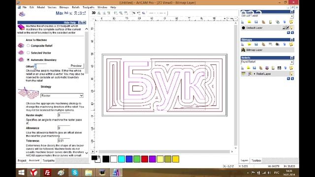This screenshot has height=177, width=315.
Task: Move Relief Layer down arrow icon
Action: pos(292,79)
